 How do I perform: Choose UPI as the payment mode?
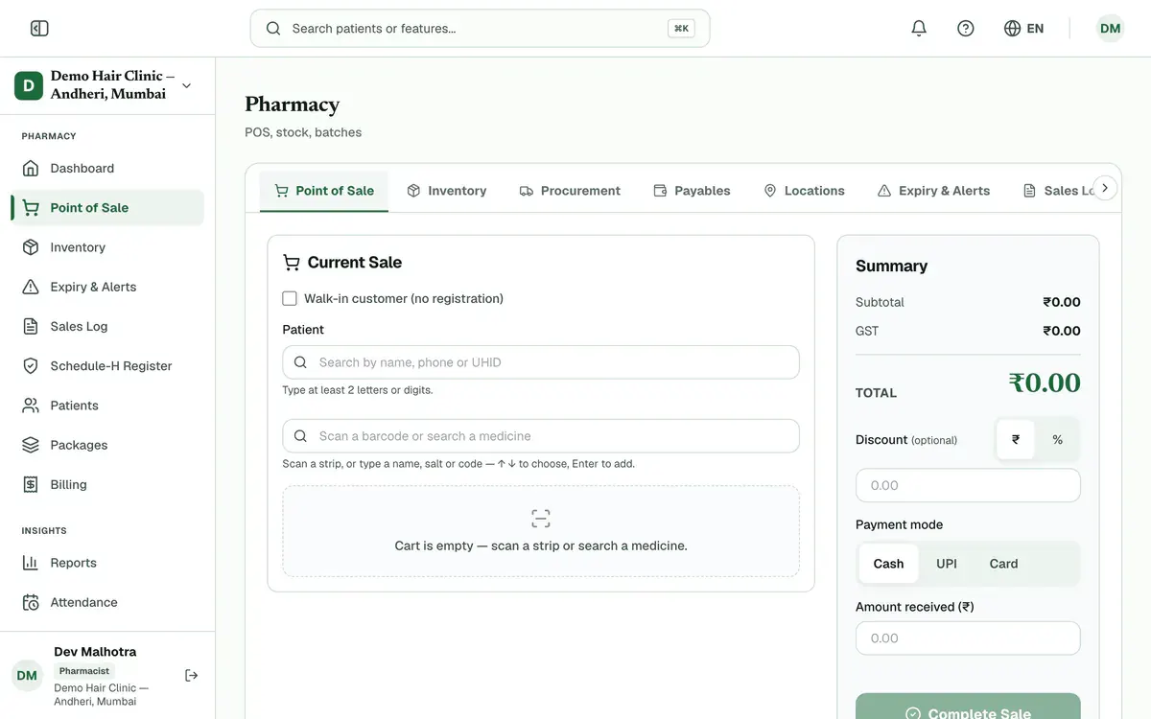point(947,564)
